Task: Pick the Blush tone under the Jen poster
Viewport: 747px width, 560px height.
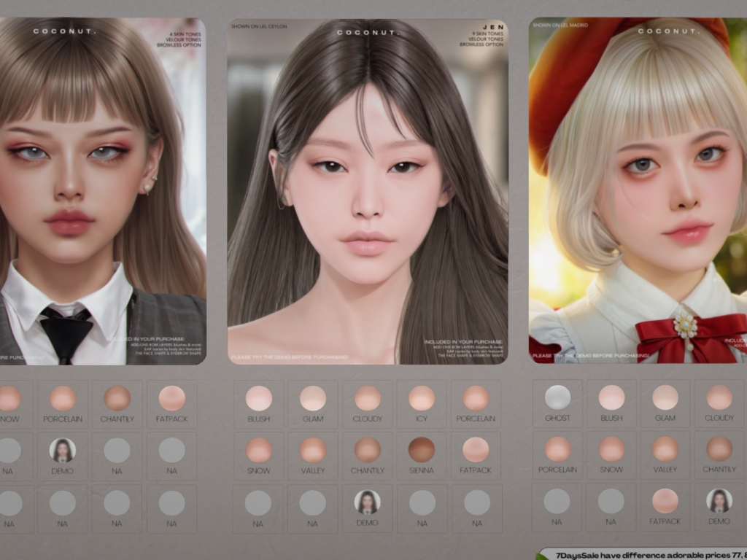Action: [258, 398]
